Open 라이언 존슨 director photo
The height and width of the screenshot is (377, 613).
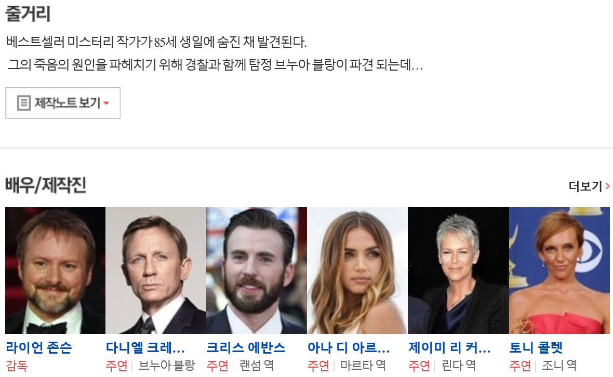click(x=55, y=271)
